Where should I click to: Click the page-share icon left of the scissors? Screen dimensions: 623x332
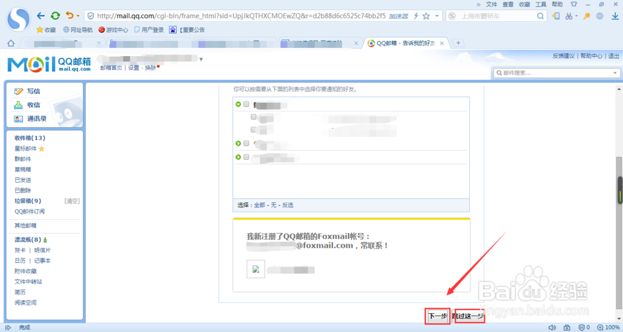[556, 16]
